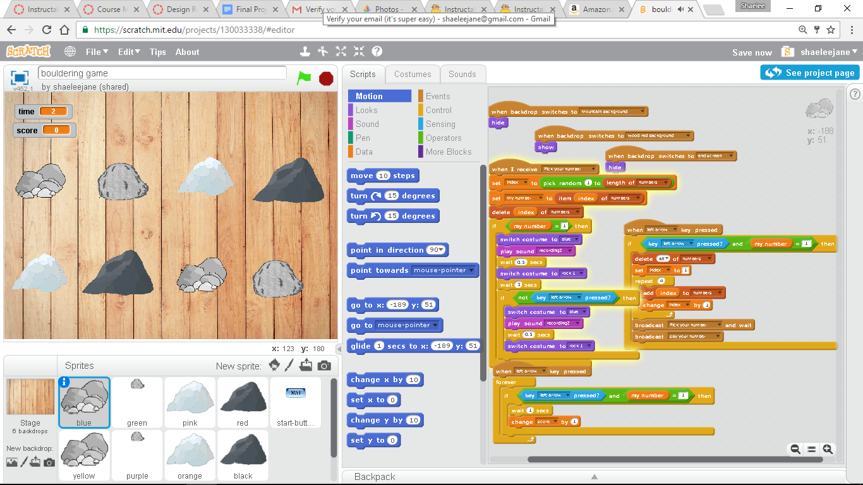Select the Grow sprite tool
The image size is (863, 485).
click(341, 52)
